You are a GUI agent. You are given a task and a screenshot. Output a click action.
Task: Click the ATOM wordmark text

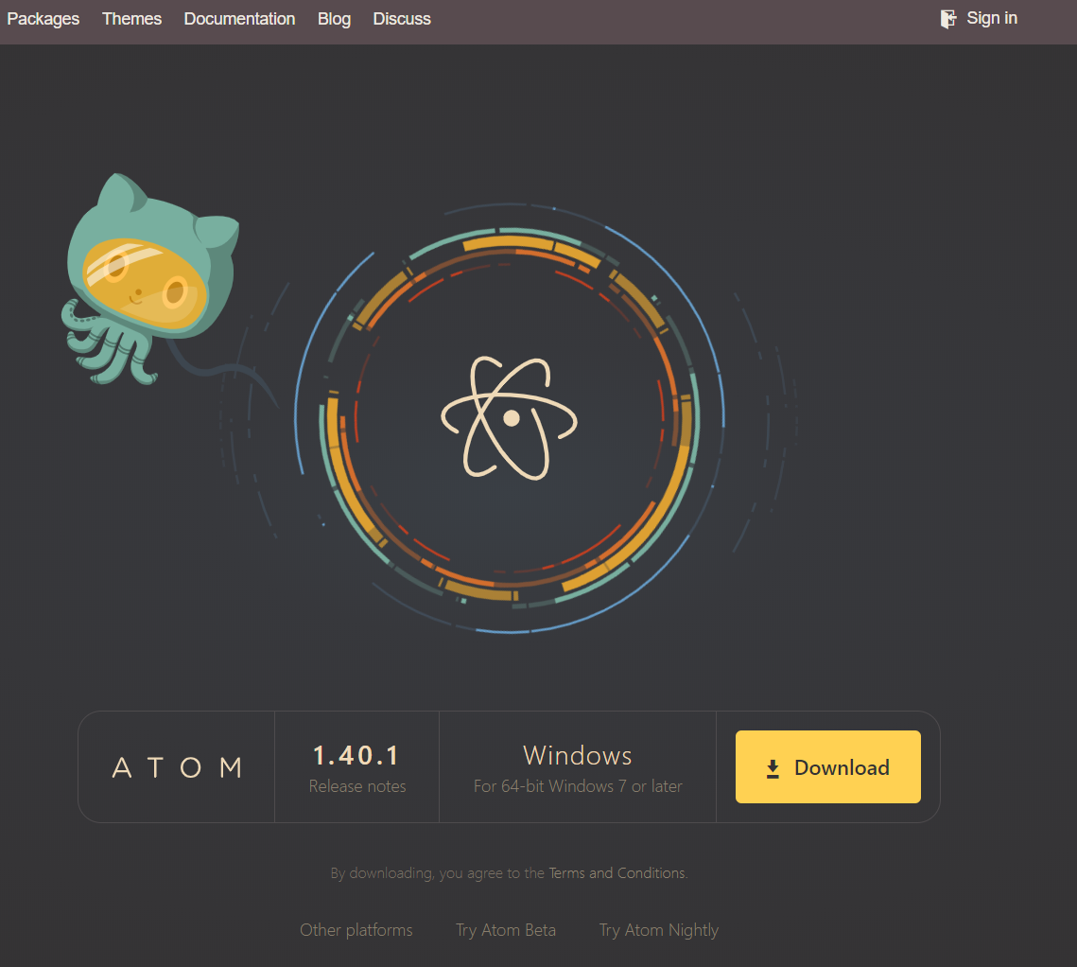point(177,767)
